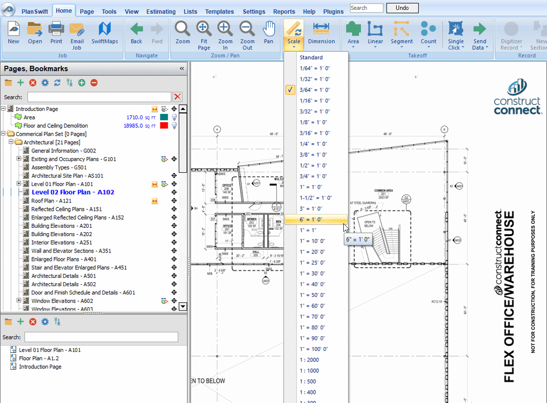
Task: Click the green circle plus icon in Pages toolbar
Action: click(82, 83)
